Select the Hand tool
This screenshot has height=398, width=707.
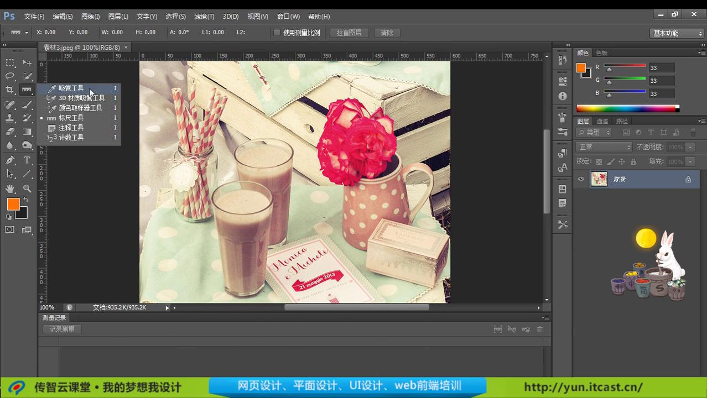coord(9,188)
